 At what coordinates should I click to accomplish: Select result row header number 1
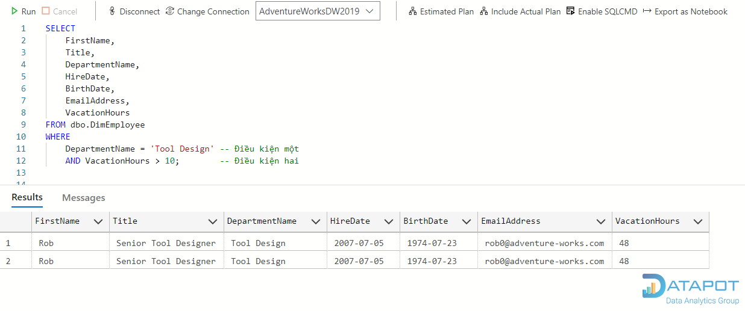click(x=16, y=243)
